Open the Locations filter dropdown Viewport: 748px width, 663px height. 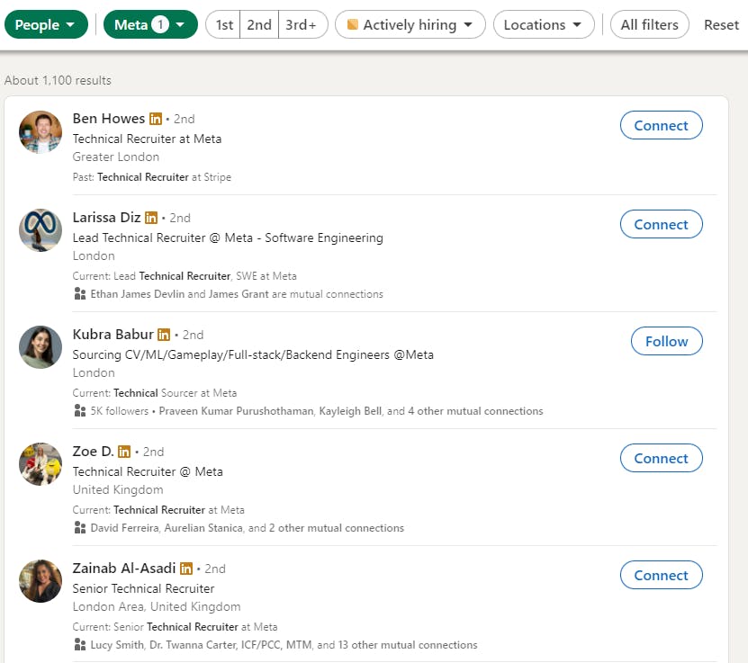pos(544,24)
